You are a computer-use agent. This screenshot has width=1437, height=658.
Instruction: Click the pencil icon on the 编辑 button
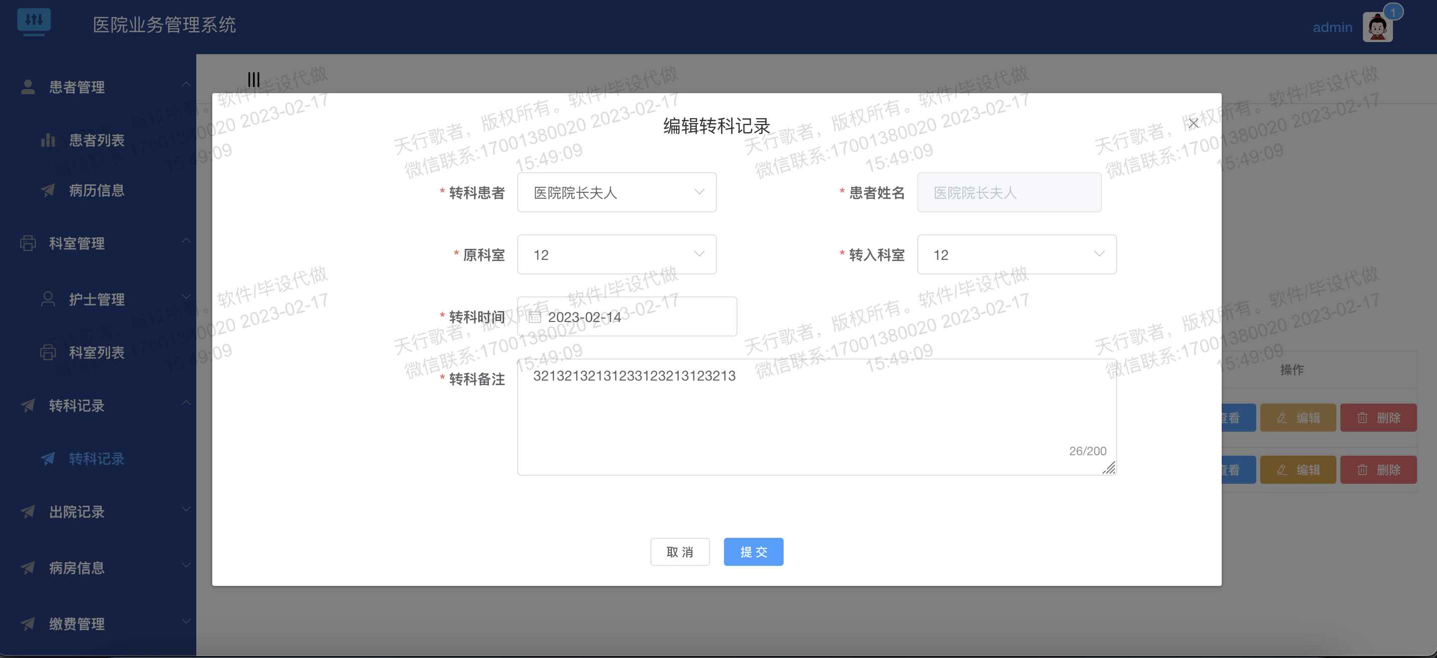pyautogui.click(x=1281, y=417)
